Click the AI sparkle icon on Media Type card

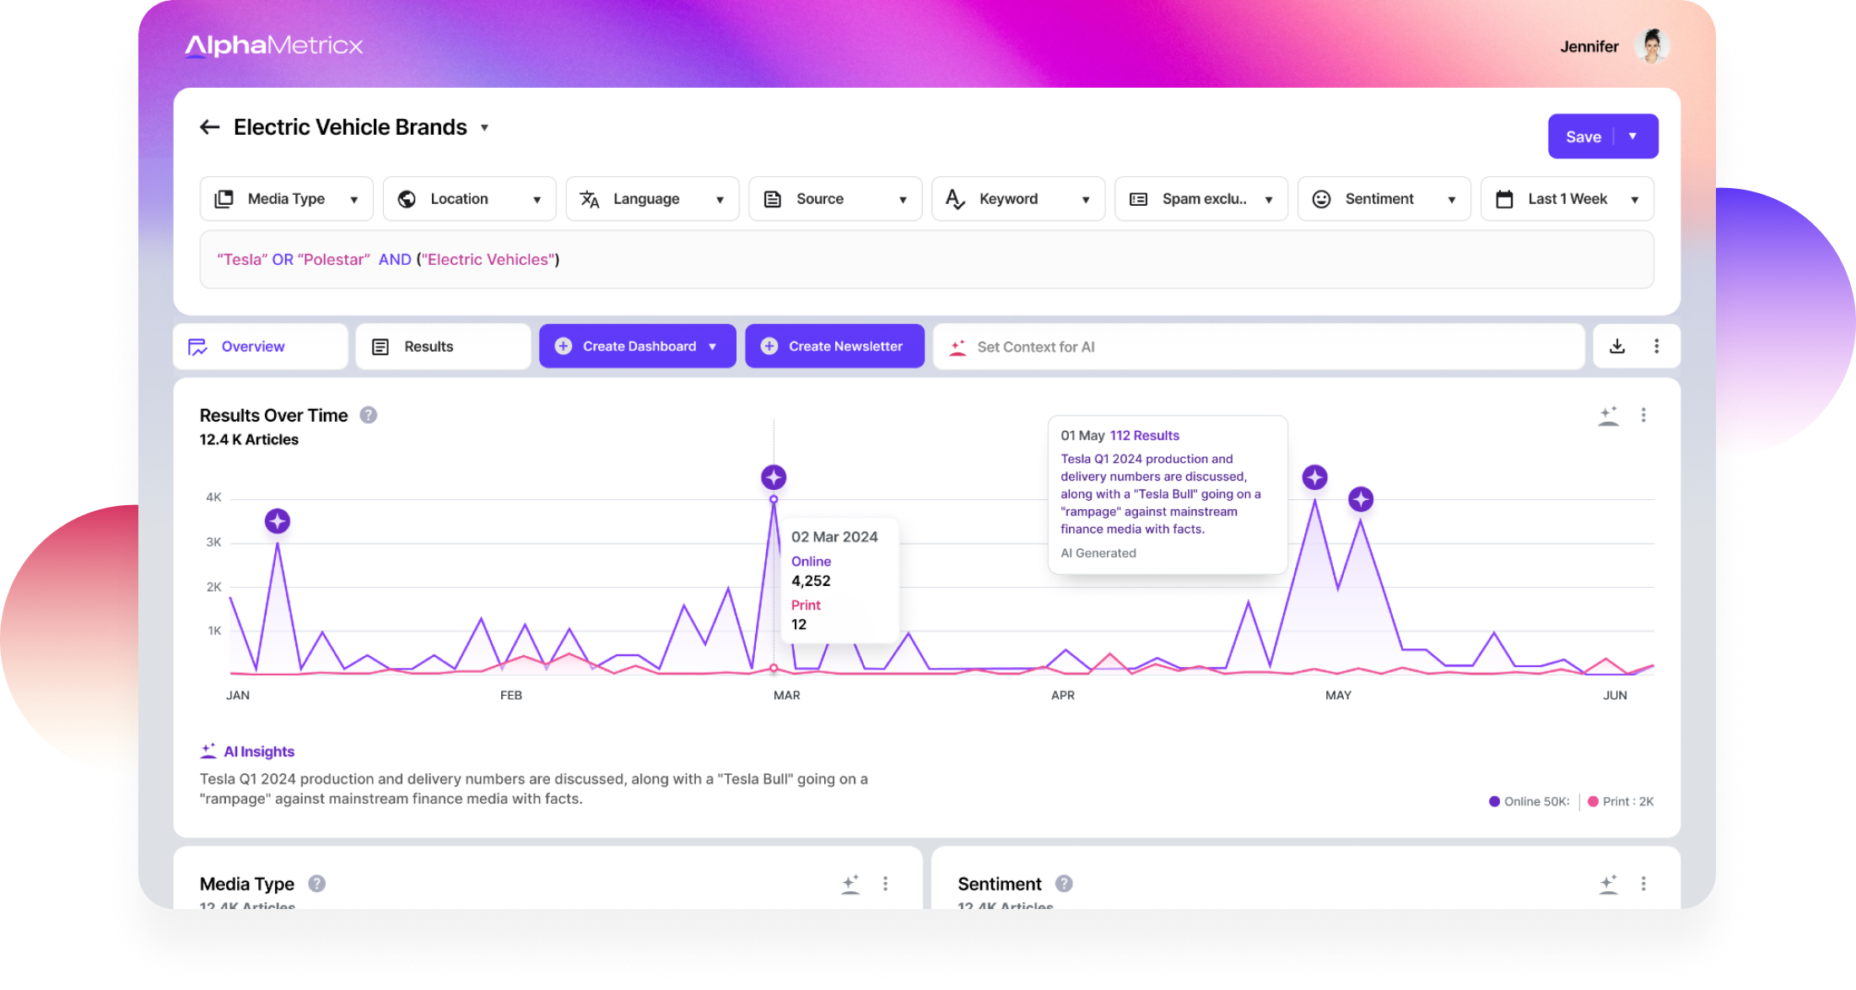pyautogui.click(x=850, y=884)
